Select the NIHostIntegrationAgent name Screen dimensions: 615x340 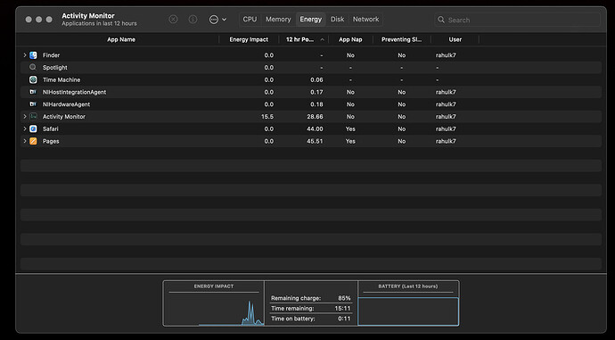(75, 92)
